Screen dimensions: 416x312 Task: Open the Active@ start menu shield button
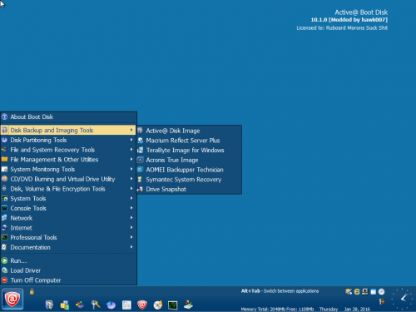coord(12,299)
